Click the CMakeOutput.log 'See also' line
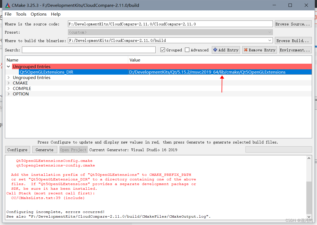Image resolution: width=317 pixels, height=225 pixels. point(108,216)
